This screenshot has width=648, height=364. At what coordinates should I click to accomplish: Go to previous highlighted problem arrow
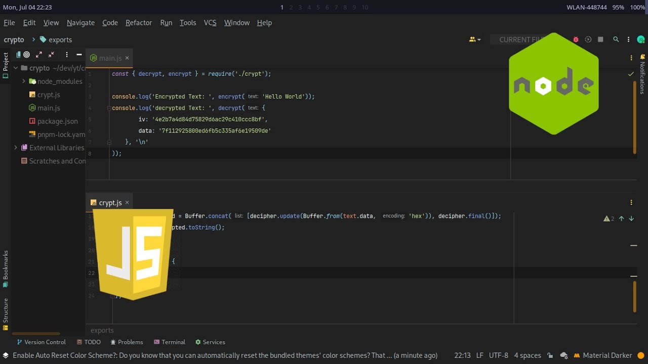[x=621, y=218]
